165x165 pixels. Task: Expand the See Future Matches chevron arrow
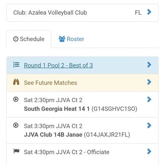pyautogui.click(x=149, y=82)
